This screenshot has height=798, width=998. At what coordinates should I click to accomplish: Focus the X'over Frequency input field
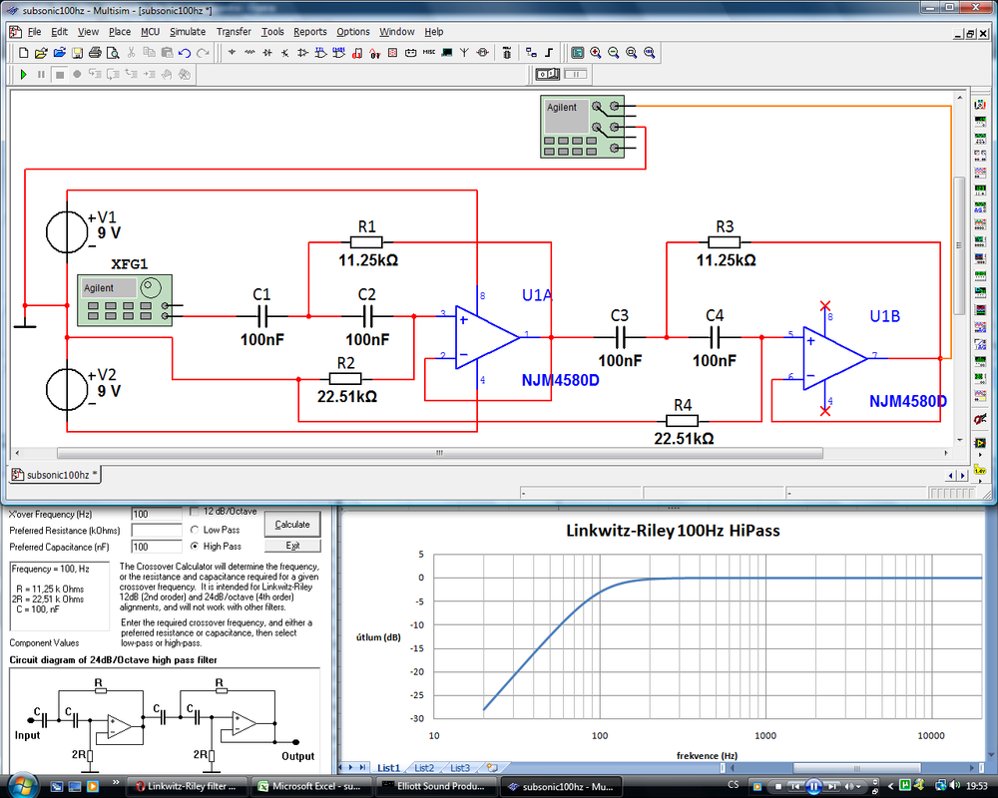coord(157,514)
